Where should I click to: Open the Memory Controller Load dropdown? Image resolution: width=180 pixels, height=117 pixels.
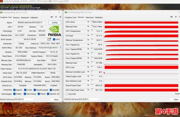(x=88, y=72)
